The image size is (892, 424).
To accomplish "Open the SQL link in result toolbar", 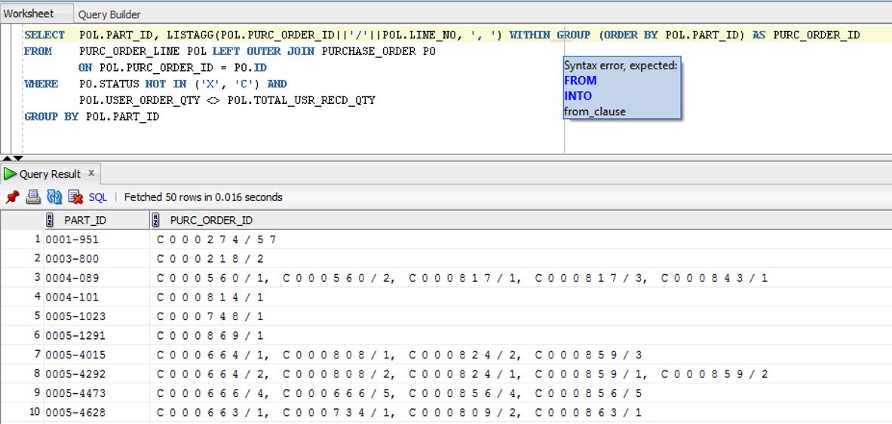I will pos(98,197).
